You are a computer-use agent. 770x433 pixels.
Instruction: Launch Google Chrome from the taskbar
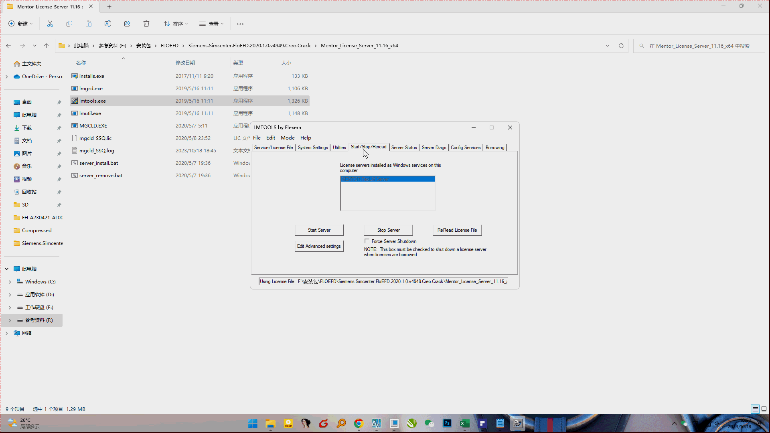[359, 423]
